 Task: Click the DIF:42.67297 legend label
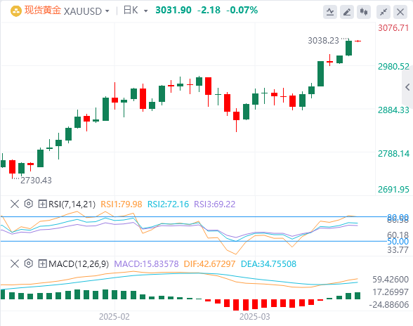pos(209,264)
